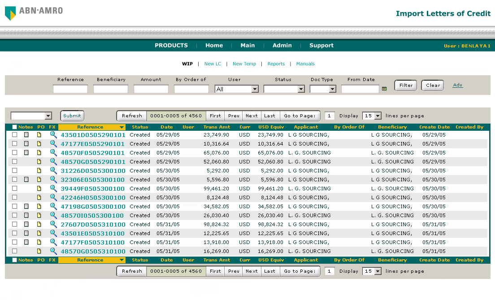Open the From Date calendar picker icon
495x300 pixels.
point(384,89)
